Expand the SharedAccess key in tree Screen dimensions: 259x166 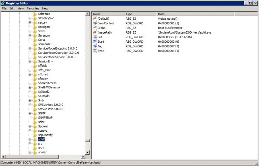pos(30,83)
